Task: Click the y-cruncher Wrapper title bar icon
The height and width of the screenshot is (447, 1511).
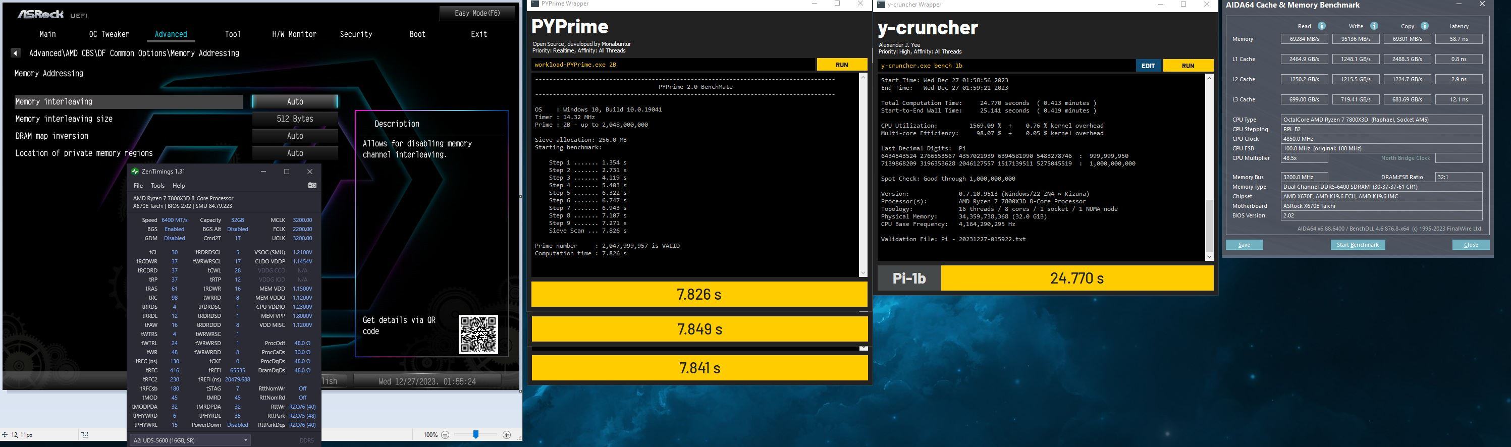Action: [881, 5]
